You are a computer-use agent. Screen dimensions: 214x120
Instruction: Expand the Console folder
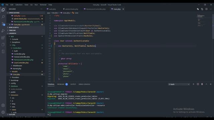point(15,39)
